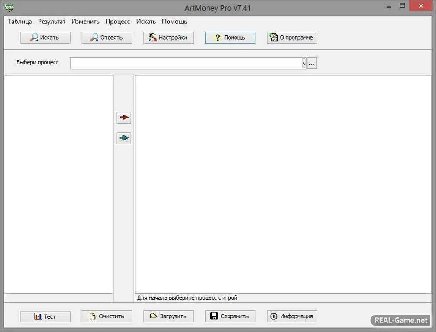Minimize the ArtMoney window
436x332 pixels.
[389, 6]
